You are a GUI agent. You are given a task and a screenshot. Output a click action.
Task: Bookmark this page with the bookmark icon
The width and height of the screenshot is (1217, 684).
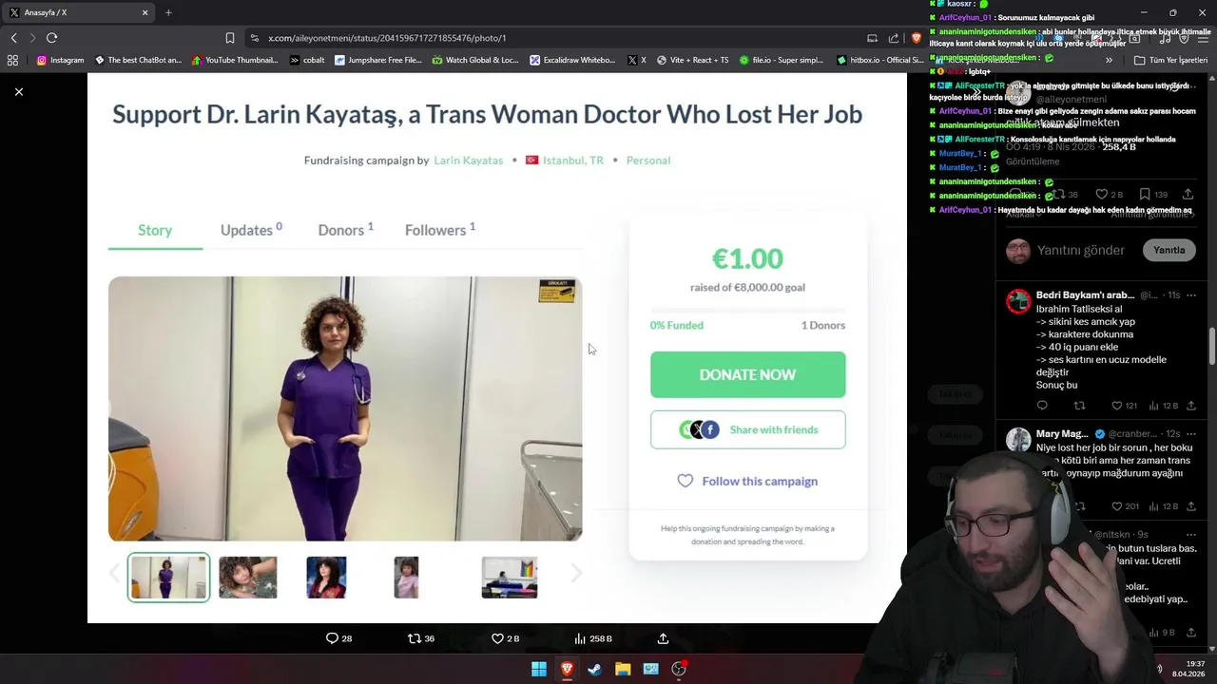[229, 38]
